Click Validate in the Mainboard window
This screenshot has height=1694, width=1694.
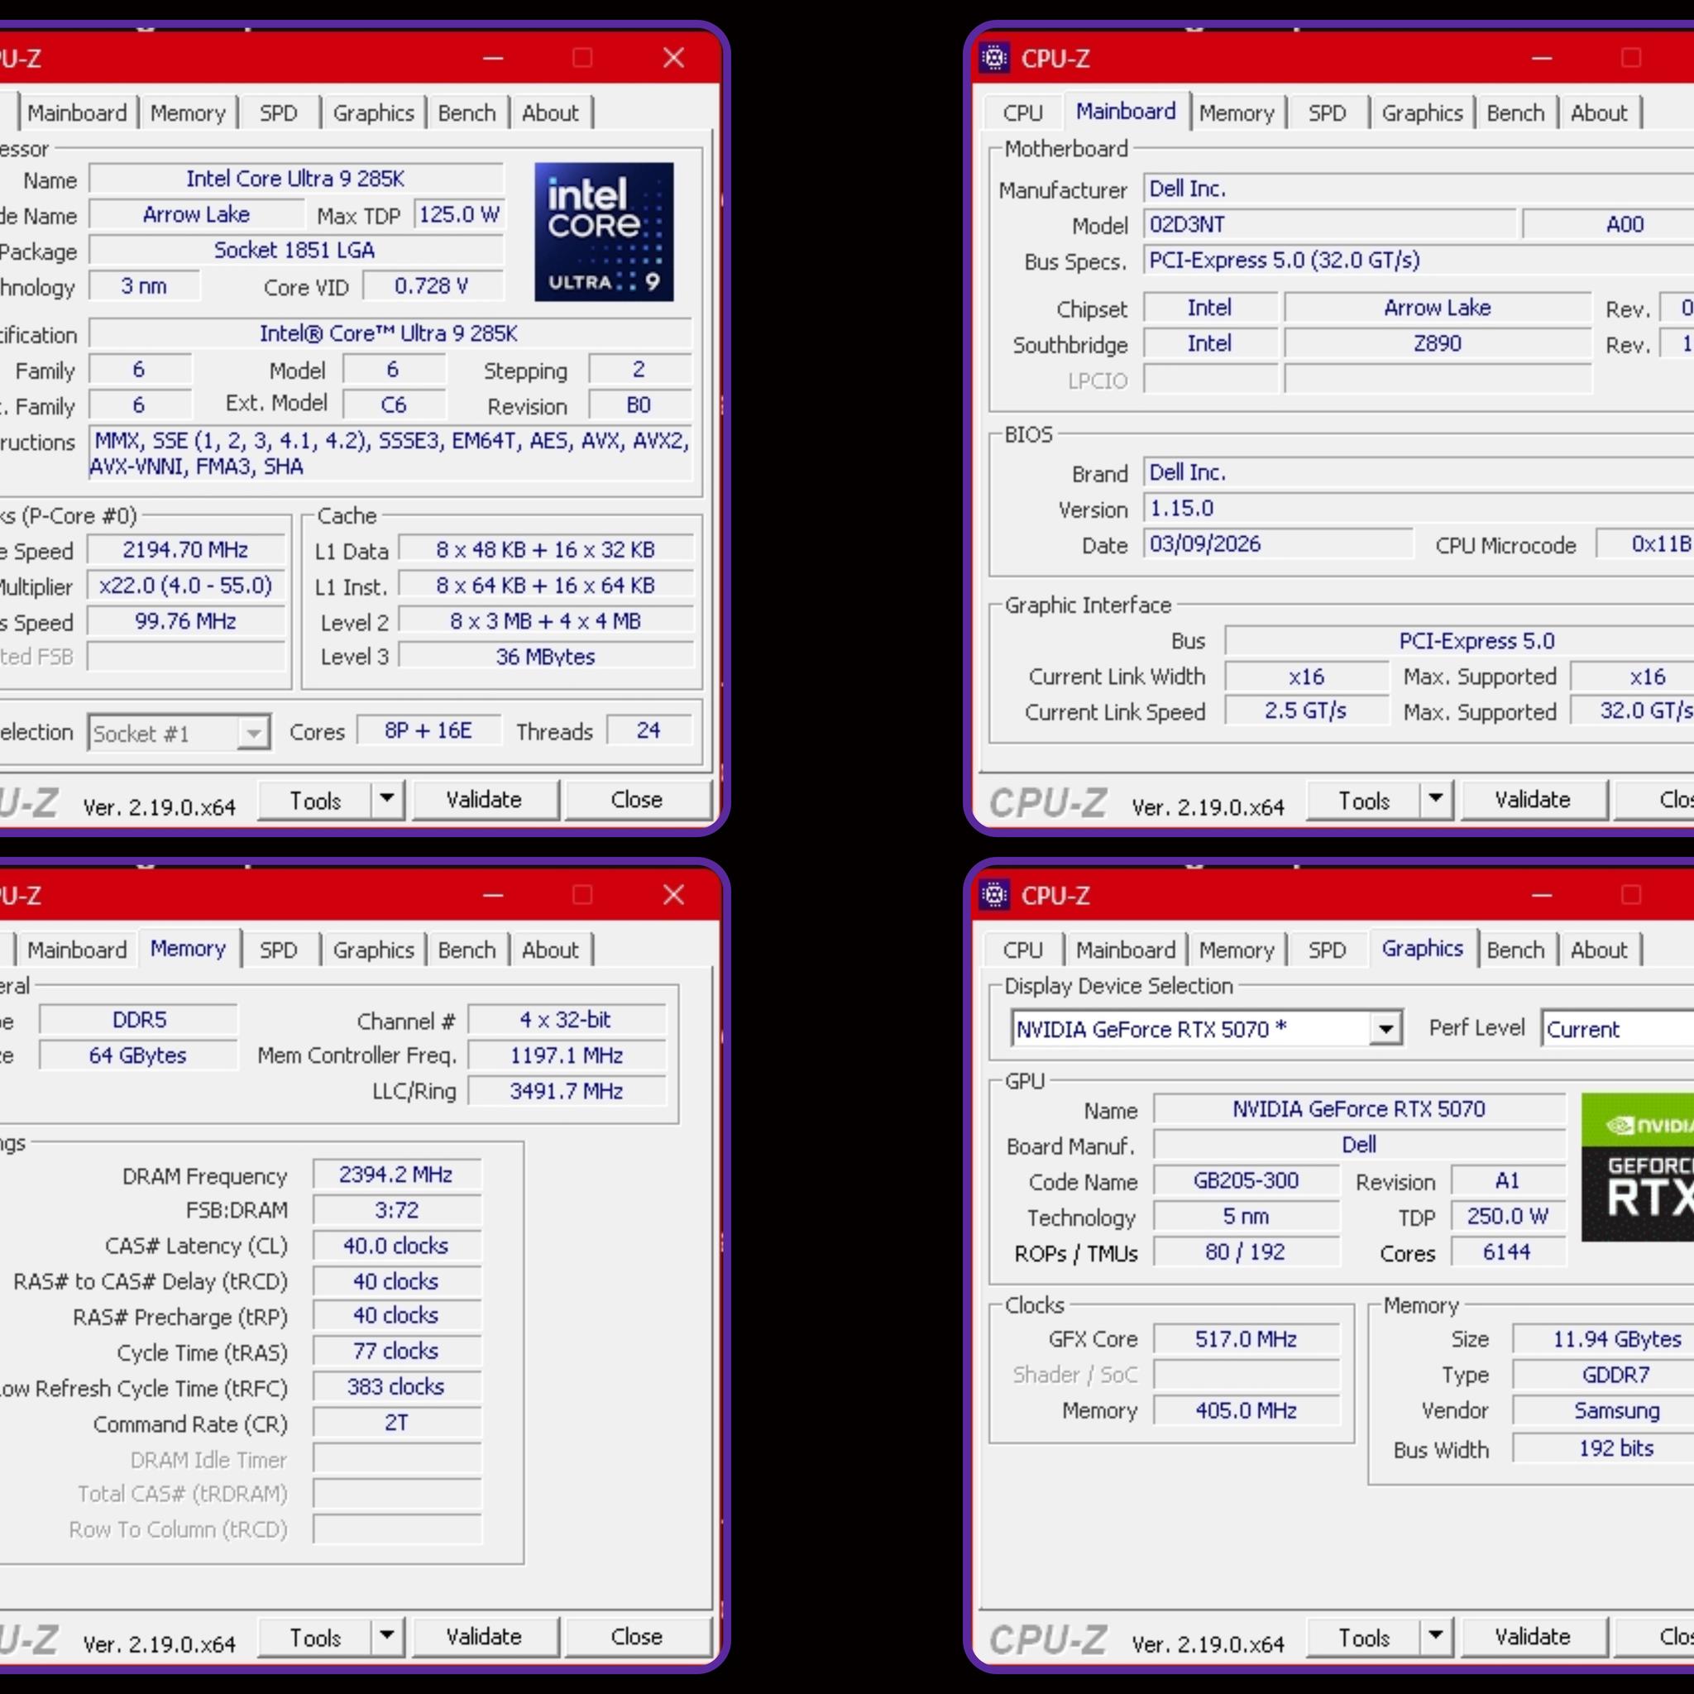click(x=1533, y=800)
